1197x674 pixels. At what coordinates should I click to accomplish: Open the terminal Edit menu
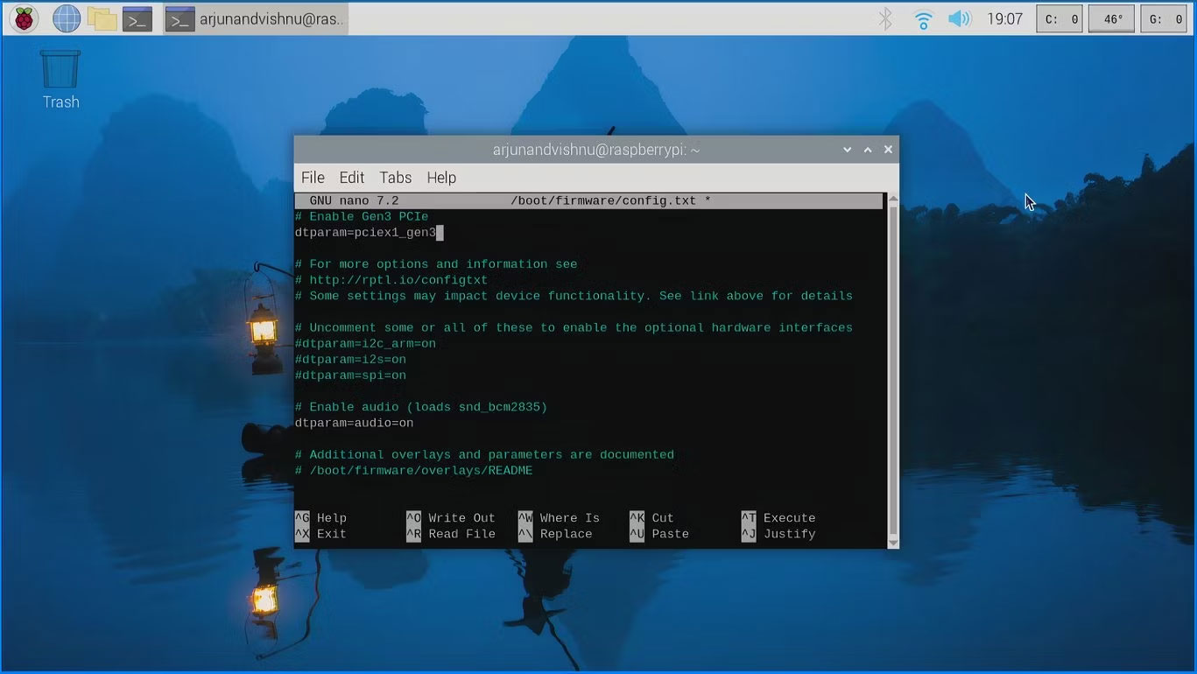point(351,178)
